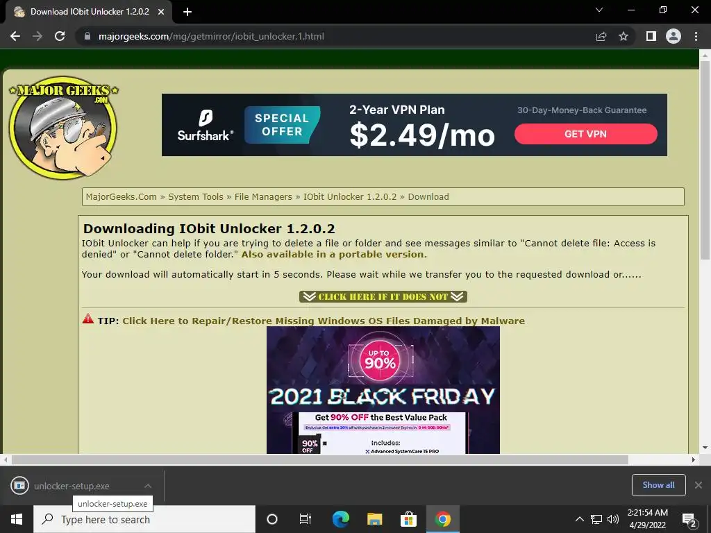Viewport: 711px width, 533px height.
Task: Open Repair/Restore Missing Windows OS Files link
Action: click(x=324, y=321)
